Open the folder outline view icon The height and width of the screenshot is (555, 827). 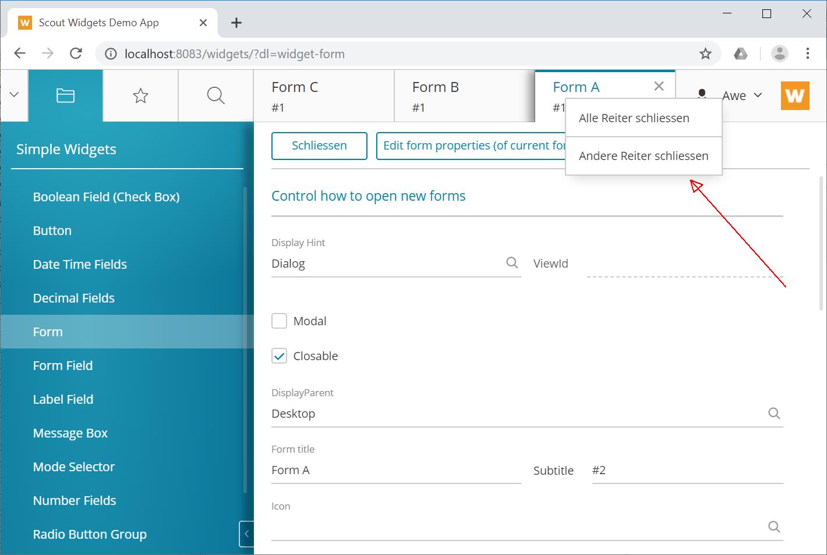point(65,95)
